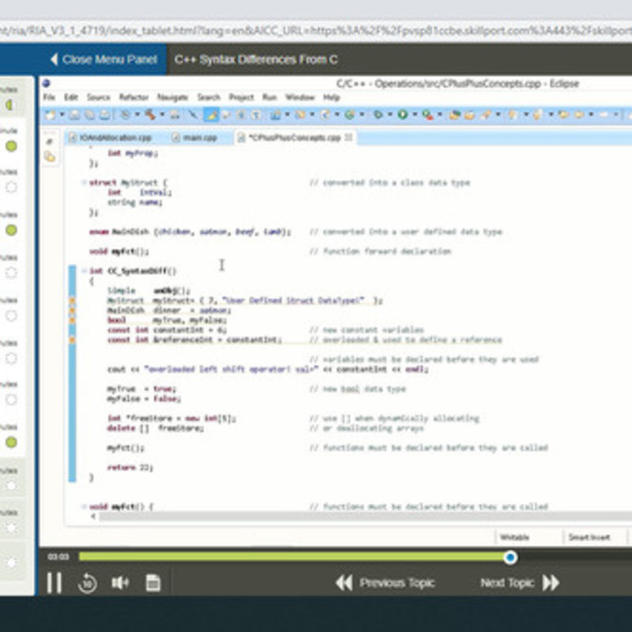Click the cout overloaded left shift line
The width and height of the screenshot is (632, 632).
tap(268, 369)
